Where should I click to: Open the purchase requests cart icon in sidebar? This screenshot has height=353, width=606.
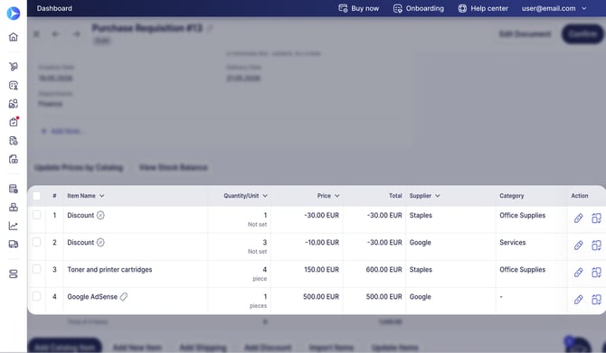tap(14, 66)
